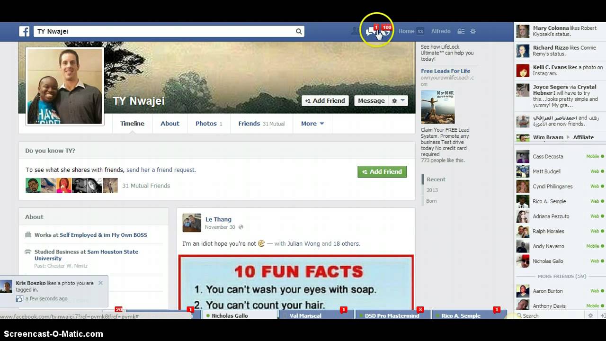
Task: Open Alfredo's profile link in top bar
Action: point(441,31)
